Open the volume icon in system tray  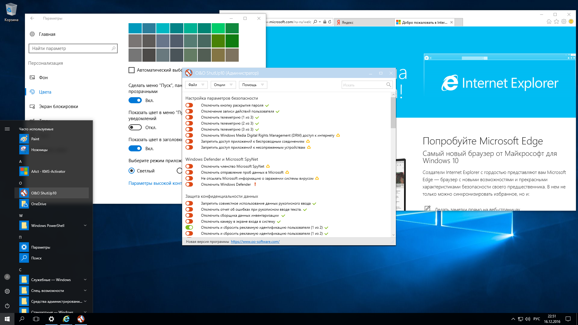tap(527, 319)
